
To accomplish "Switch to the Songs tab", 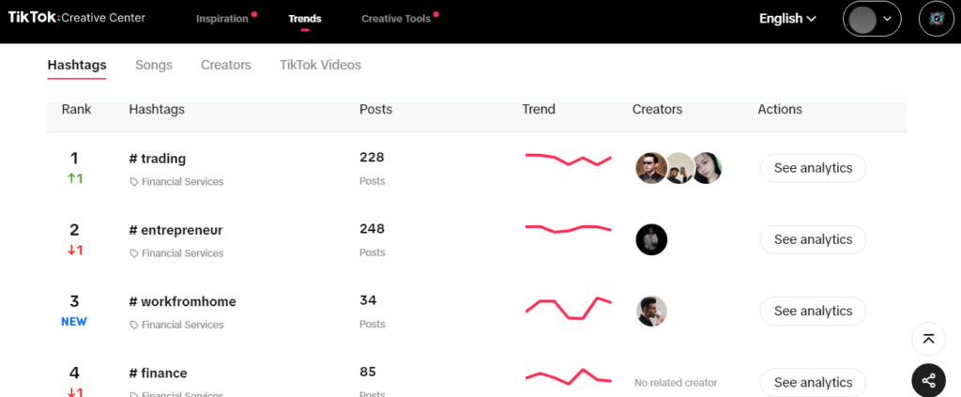I will click(x=154, y=65).
